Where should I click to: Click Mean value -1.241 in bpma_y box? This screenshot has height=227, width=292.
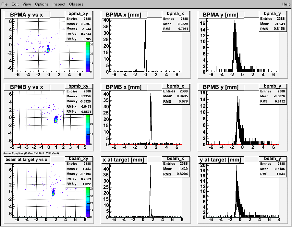(280, 24)
